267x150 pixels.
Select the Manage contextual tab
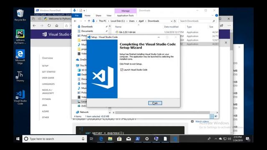click(126, 11)
